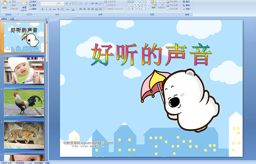Click the 好听的声音 title on the slide
The width and height of the screenshot is (256, 164).
[x=151, y=54]
